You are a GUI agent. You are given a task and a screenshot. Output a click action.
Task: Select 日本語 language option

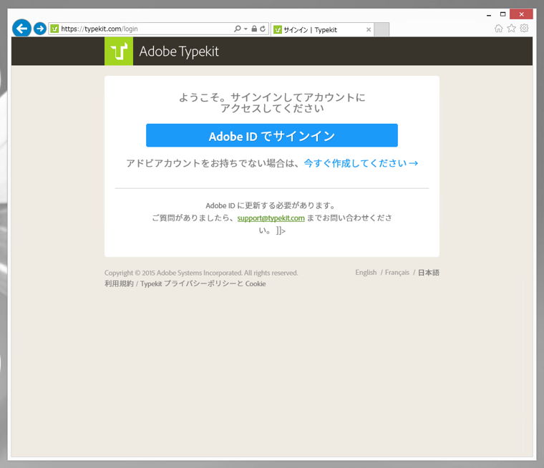pyautogui.click(x=429, y=273)
